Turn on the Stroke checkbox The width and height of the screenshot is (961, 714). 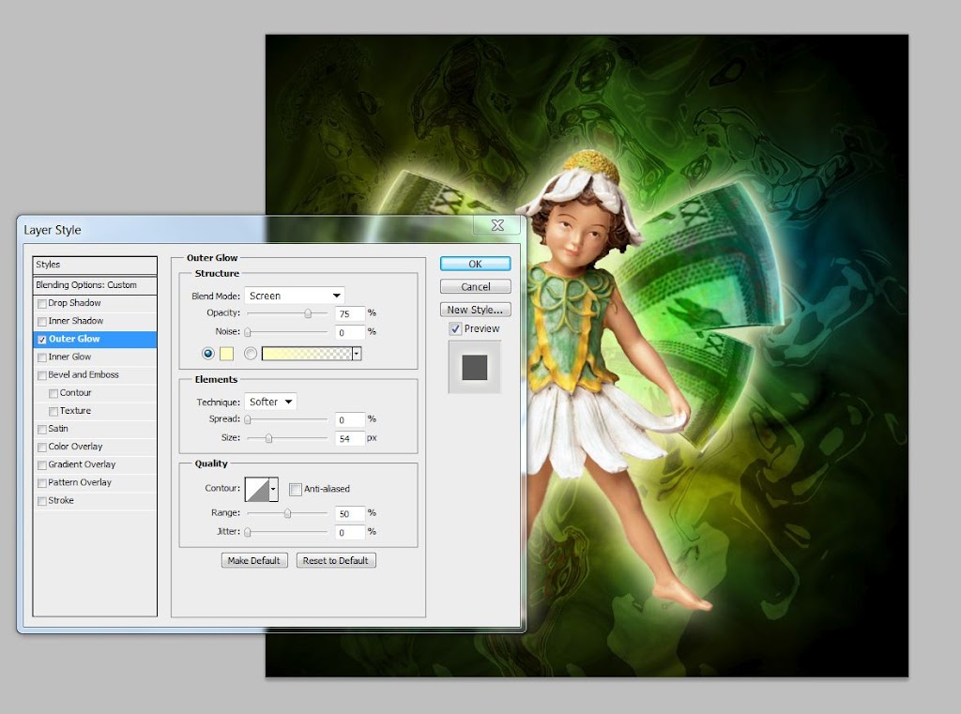42,501
